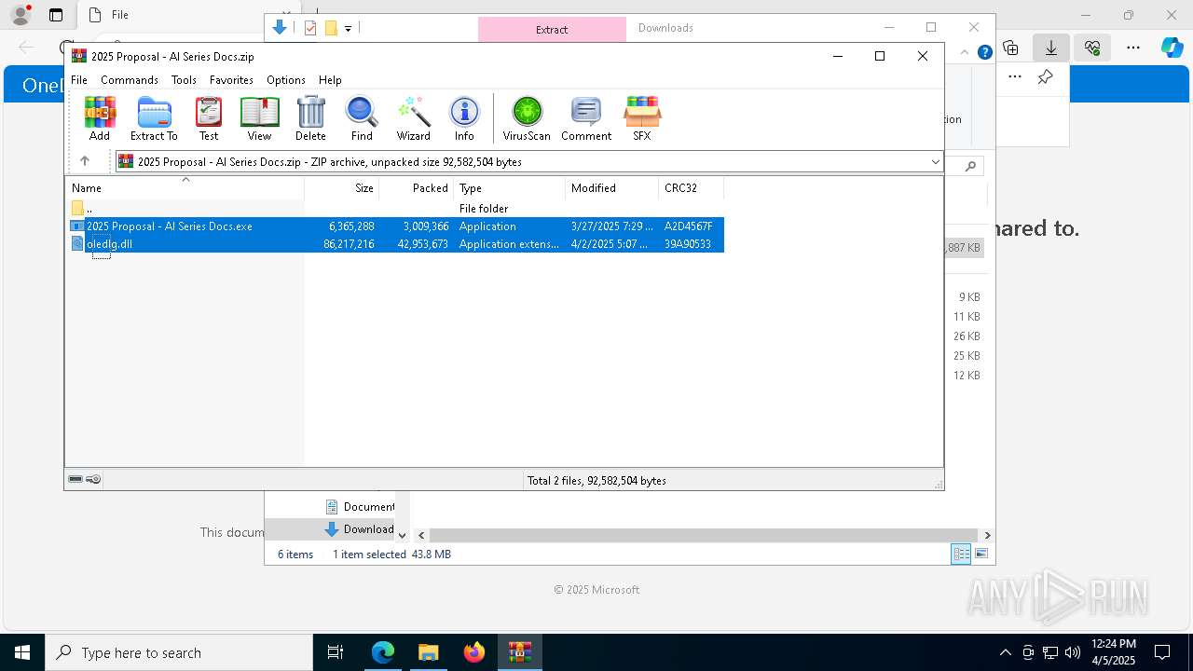Click the taskbar search box

(179, 652)
